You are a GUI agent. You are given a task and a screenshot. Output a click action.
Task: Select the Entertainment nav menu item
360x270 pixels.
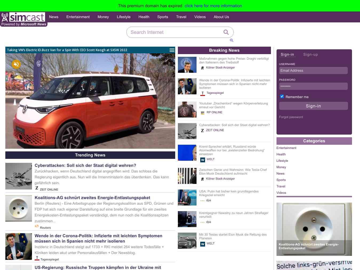78,17
